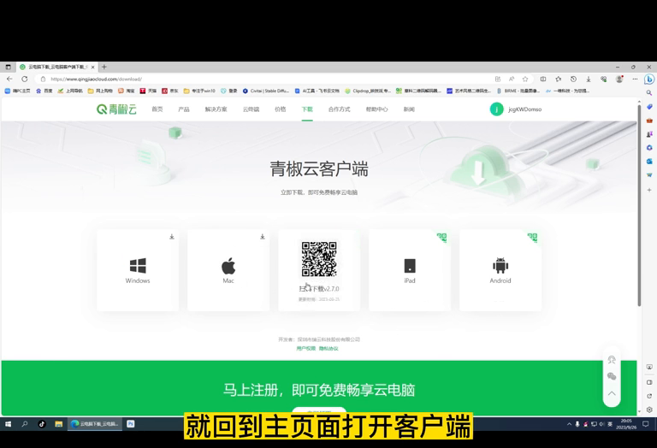Click the download arrow icon on the Windows card

pyautogui.click(x=172, y=237)
